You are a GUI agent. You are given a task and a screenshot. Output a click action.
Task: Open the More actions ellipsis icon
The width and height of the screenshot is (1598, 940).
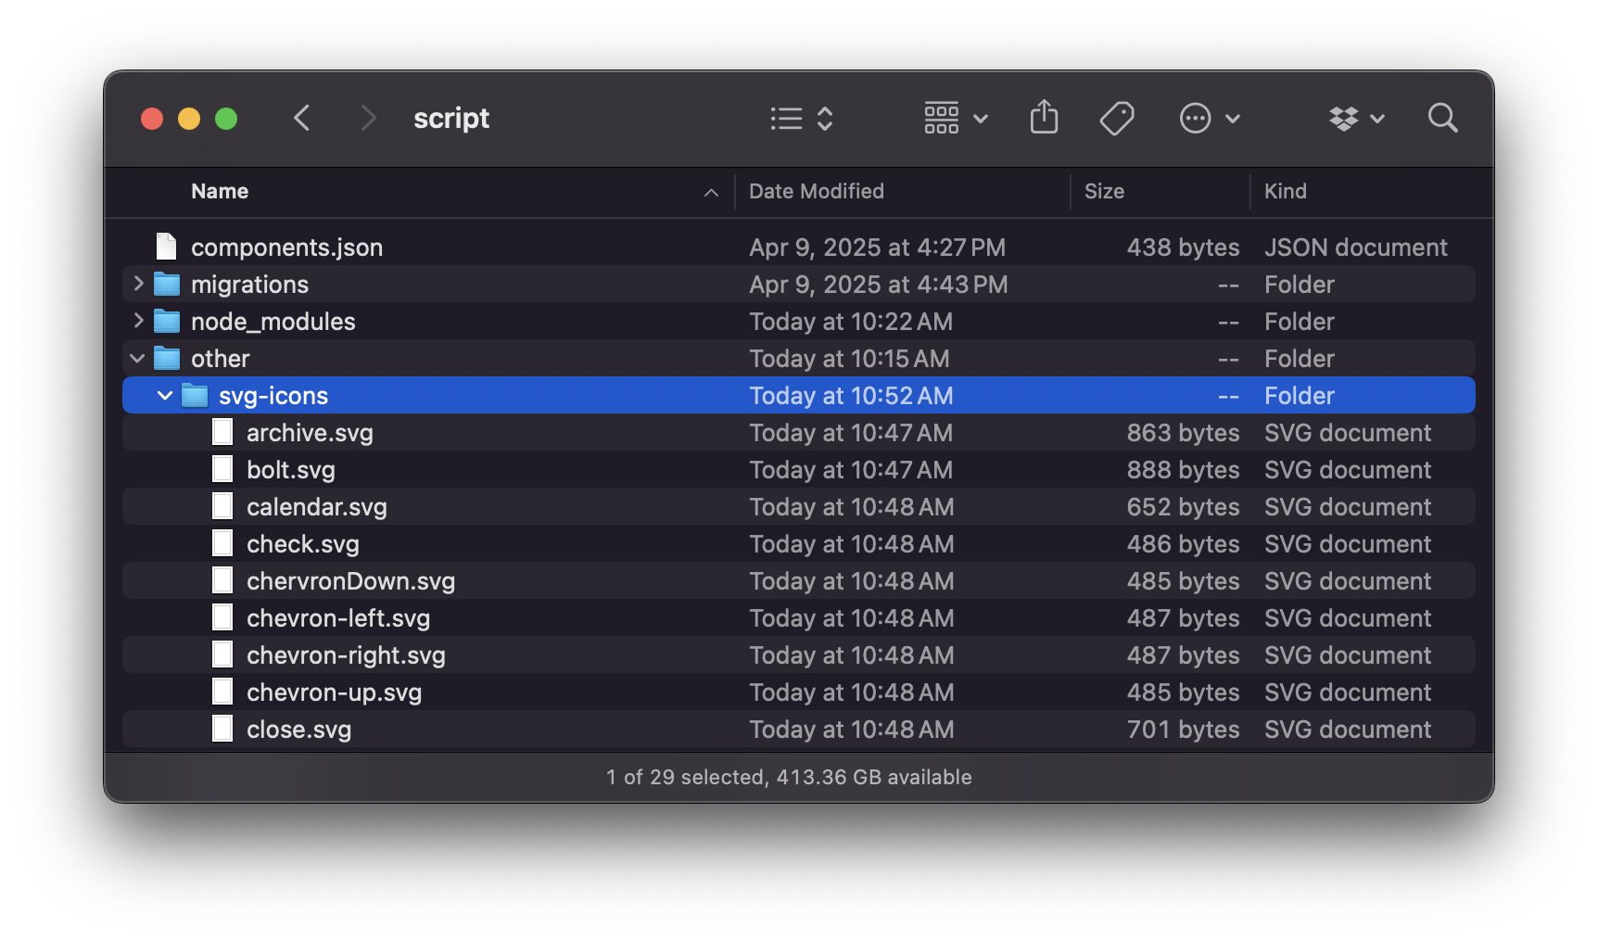click(x=1196, y=118)
